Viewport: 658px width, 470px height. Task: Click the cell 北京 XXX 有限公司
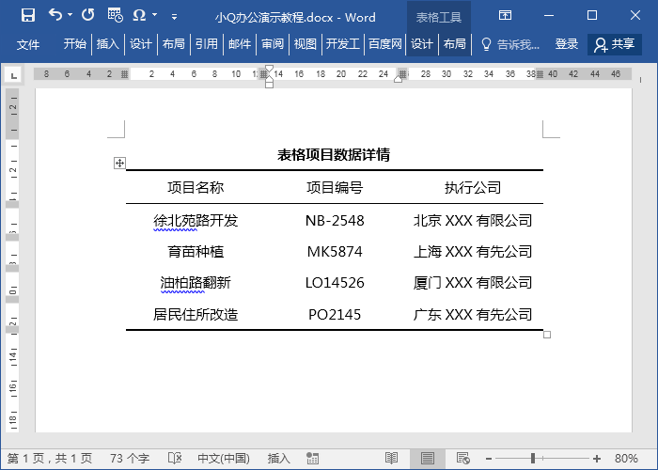[473, 220]
